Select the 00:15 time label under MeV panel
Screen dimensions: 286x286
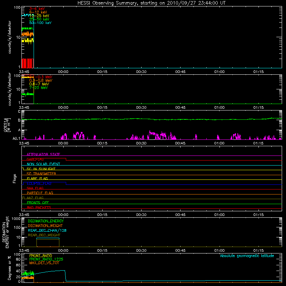pos(102,108)
